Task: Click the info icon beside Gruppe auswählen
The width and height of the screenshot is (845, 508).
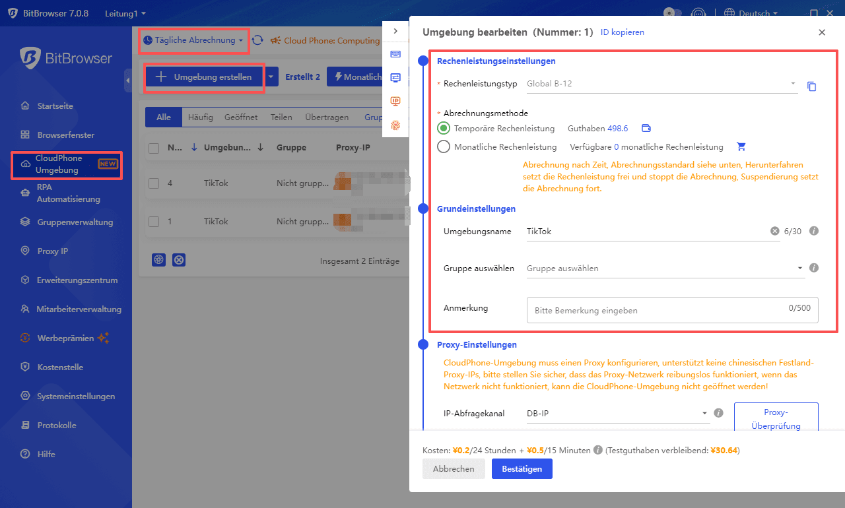Action: (x=814, y=268)
